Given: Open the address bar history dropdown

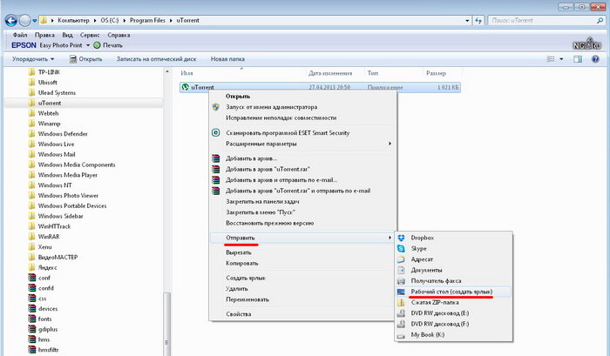Looking at the screenshot, I should click(467, 21).
